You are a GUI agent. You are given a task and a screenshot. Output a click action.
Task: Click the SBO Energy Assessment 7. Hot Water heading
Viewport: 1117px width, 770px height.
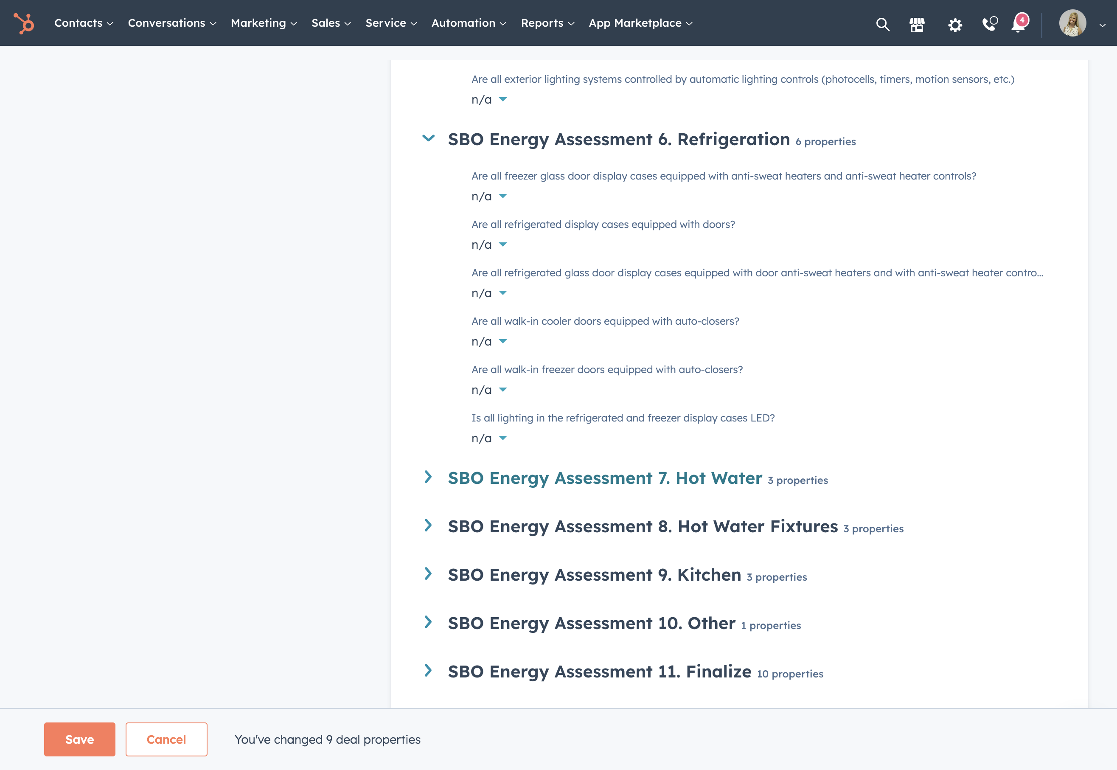[605, 478]
